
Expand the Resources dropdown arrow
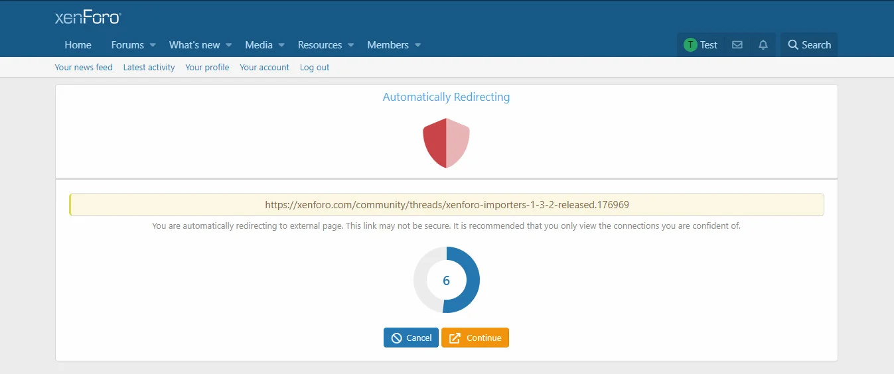[351, 45]
